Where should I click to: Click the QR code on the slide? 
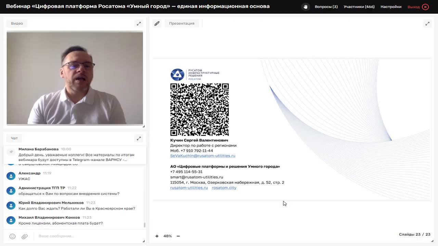199,110
